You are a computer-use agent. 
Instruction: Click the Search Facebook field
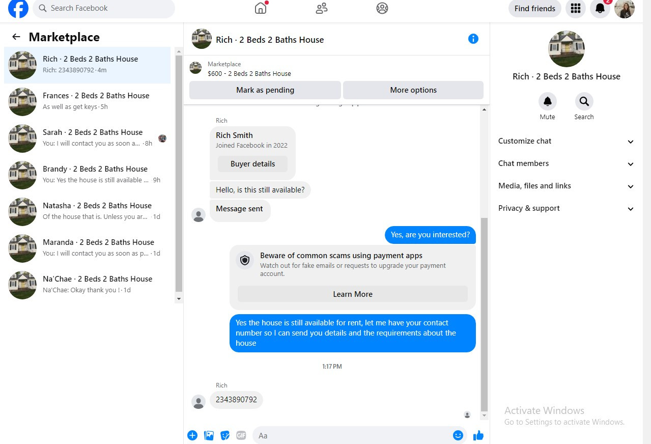pos(104,8)
